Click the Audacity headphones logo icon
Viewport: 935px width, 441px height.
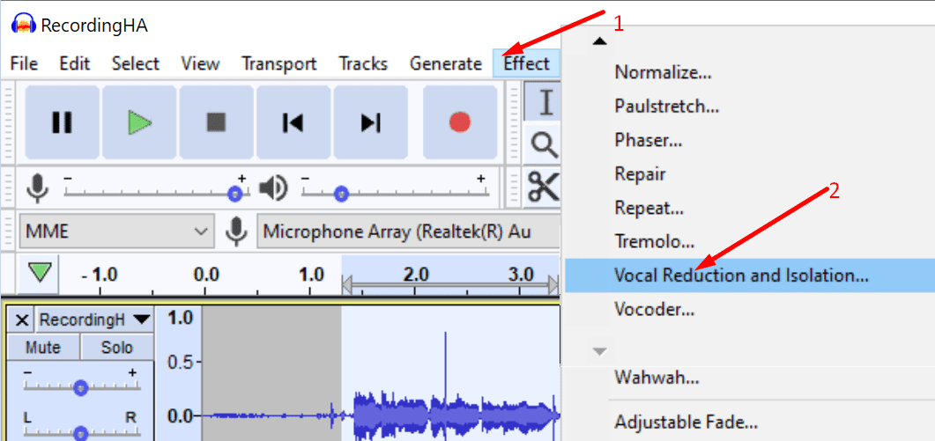[x=24, y=25]
